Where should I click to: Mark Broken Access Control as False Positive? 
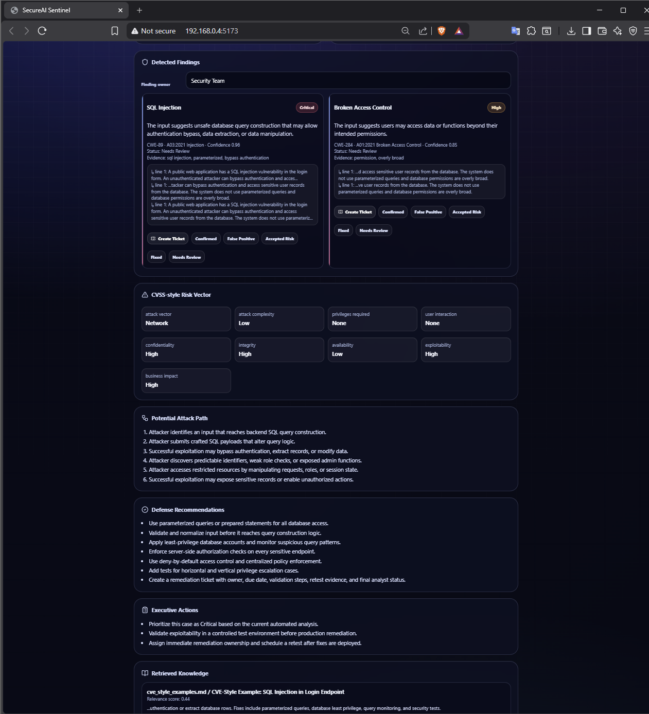[x=428, y=212]
